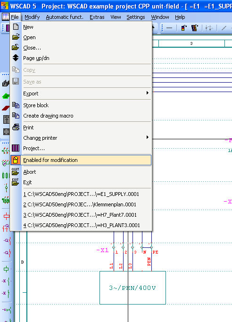The width and height of the screenshot is (232, 322).
Task: Insert the green coil symbol from sidebar
Action: click(x=6, y=269)
